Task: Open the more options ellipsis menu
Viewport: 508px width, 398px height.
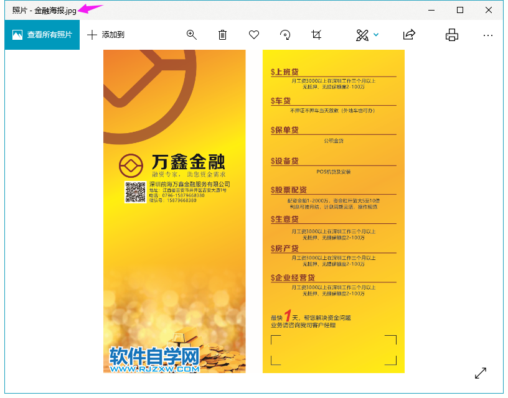Action: coord(487,35)
